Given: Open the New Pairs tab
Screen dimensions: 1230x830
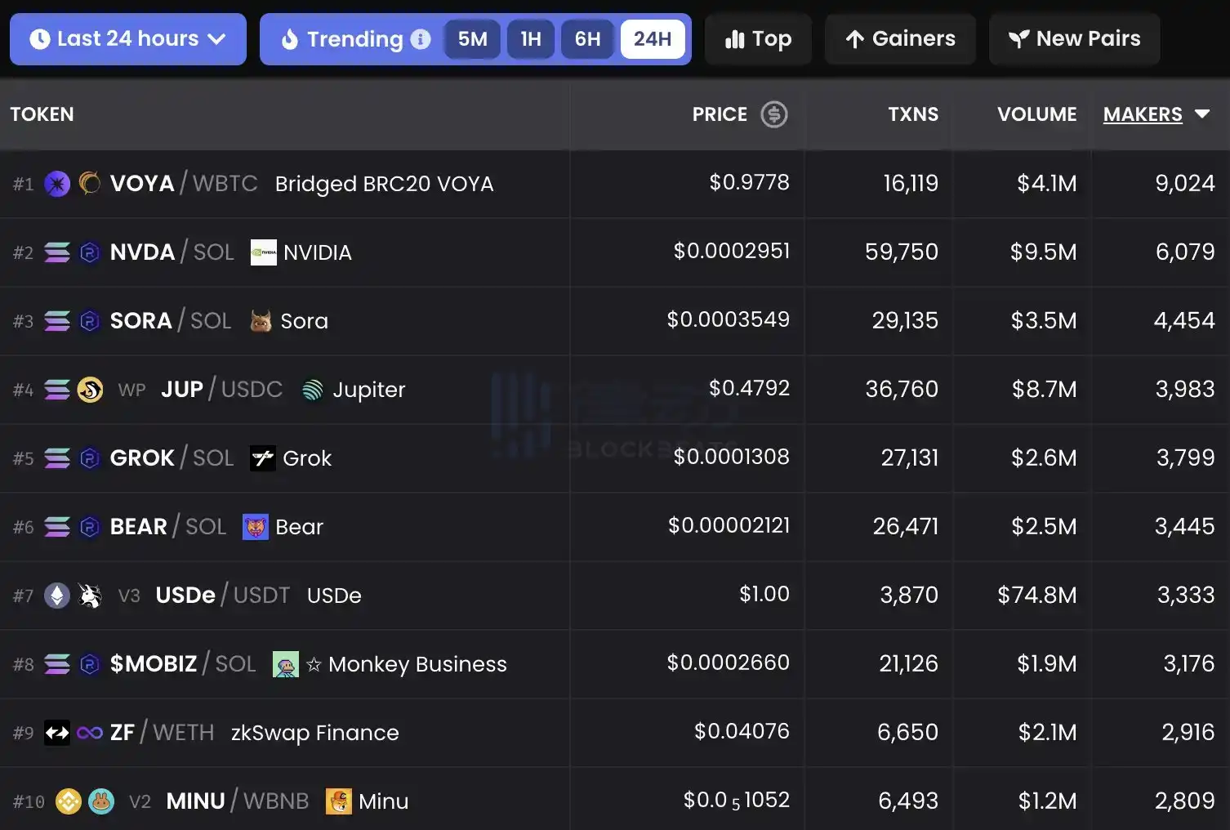Looking at the screenshot, I should point(1074,39).
